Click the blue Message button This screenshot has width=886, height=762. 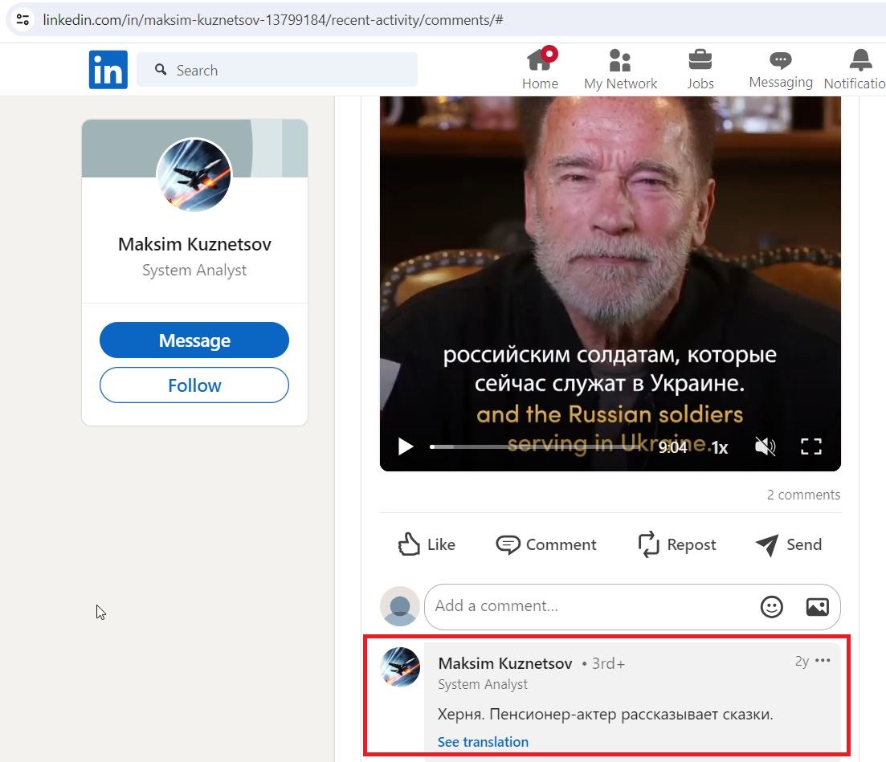pyautogui.click(x=194, y=340)
